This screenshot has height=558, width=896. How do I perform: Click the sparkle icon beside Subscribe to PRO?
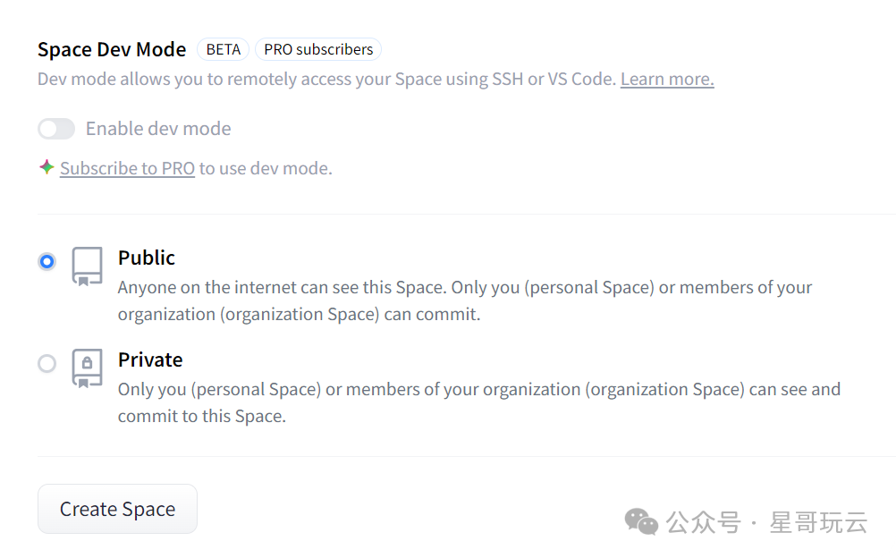pos(46,167)
